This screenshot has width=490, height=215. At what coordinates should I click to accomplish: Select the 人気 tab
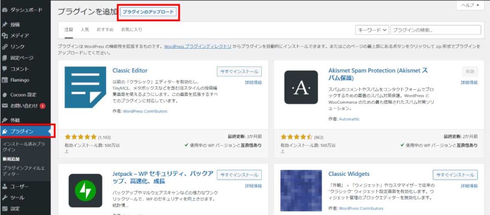point(85,30)
